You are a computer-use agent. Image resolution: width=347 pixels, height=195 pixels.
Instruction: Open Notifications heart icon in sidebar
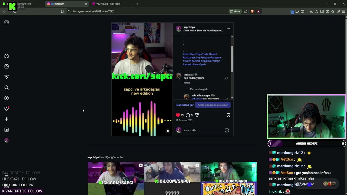pyautogui.click(x=7, y=109)
